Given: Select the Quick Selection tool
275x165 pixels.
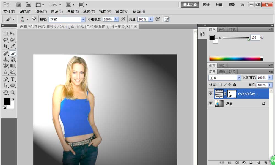Looking at the screenshot, I should pyautogui.click(x=13, y=40).
